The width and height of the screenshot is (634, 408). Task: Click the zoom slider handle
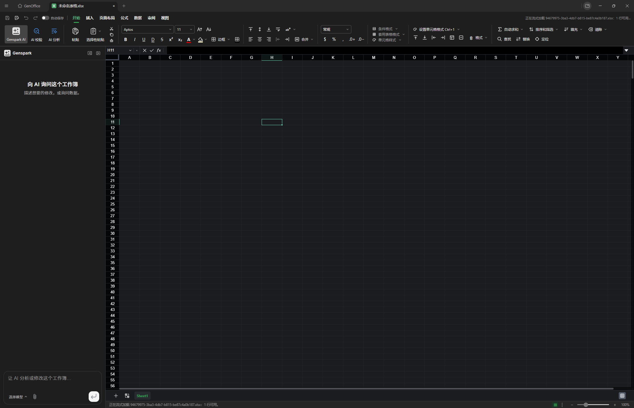pyautogui.click(x=586, y=405)
